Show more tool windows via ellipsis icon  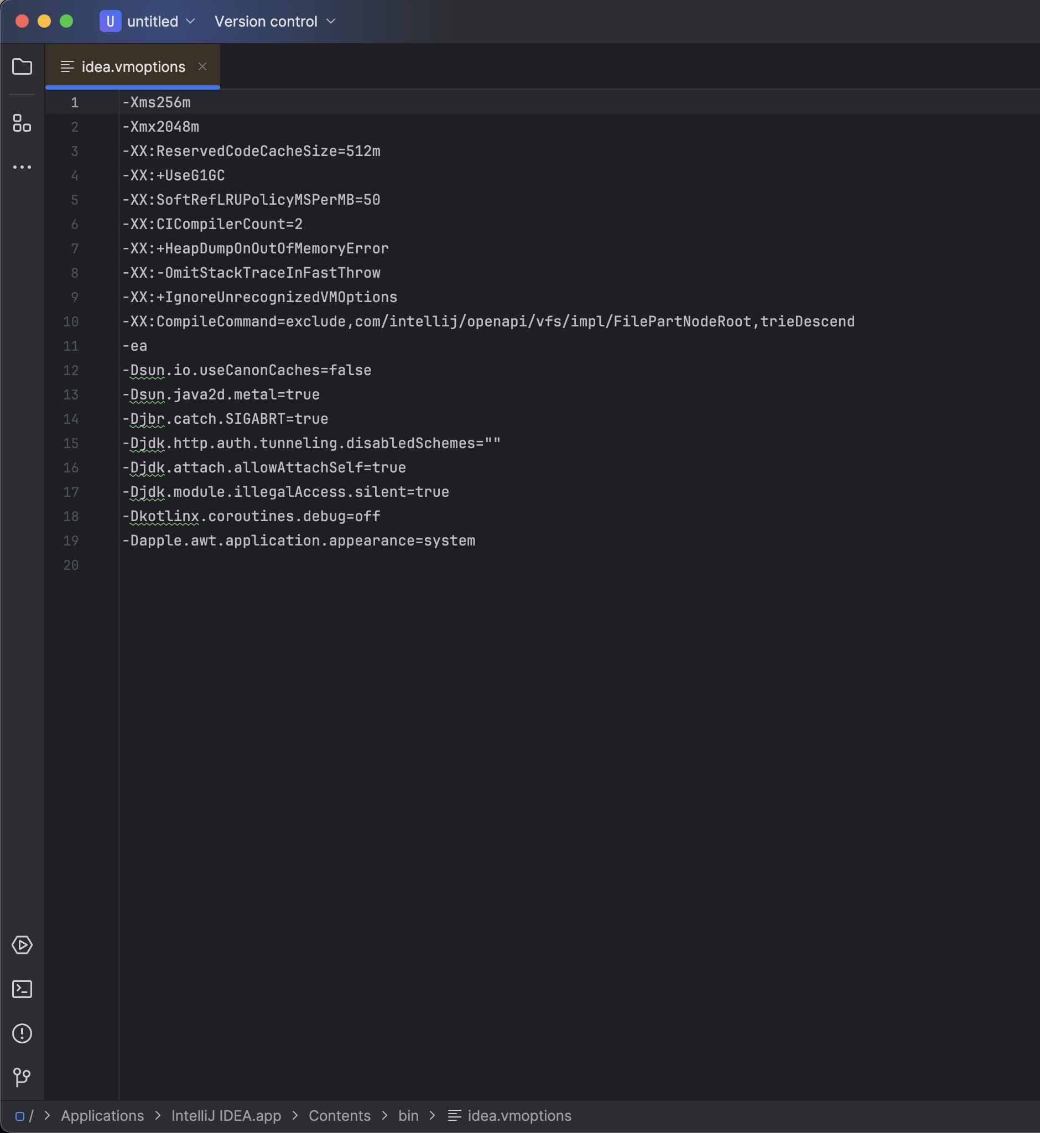click(x=22, y=167)
